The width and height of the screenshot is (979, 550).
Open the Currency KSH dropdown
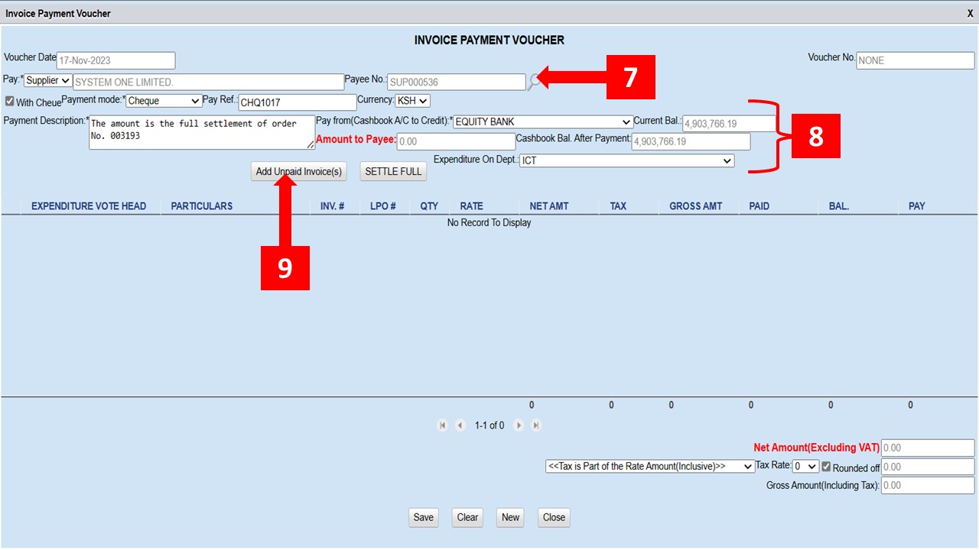[x=413, y=101]
